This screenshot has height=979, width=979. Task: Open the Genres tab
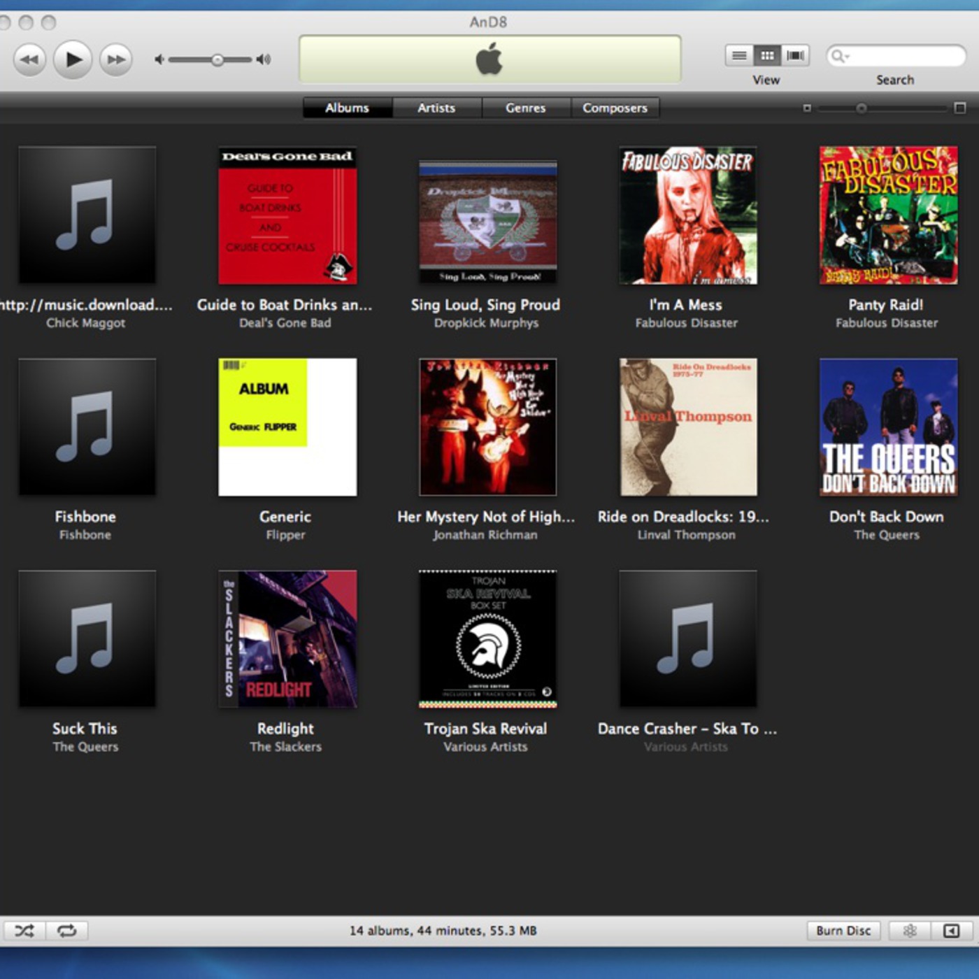click(525, 108)
